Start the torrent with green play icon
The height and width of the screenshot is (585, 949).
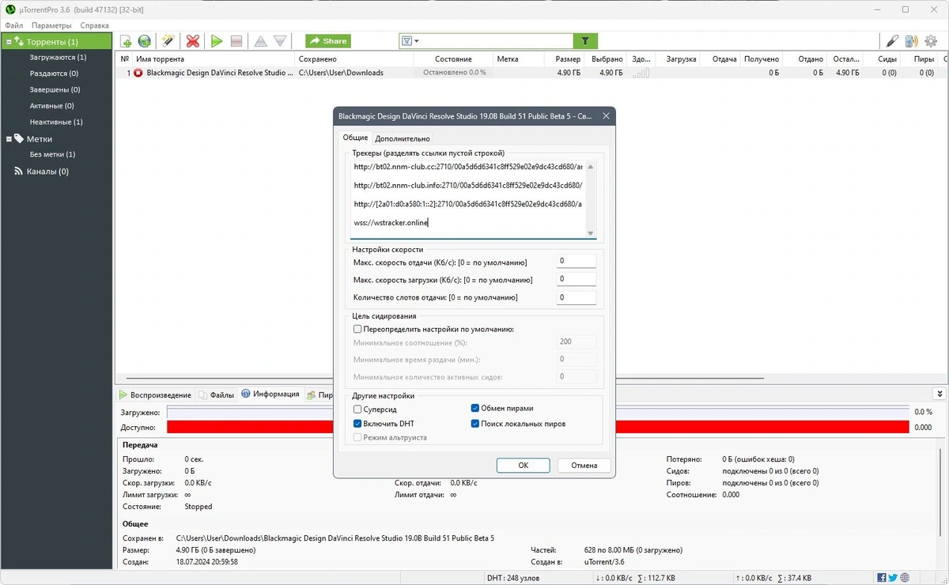pos(216,41)
